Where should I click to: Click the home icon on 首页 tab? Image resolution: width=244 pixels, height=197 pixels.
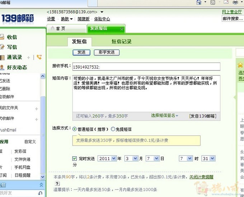[x=53, y=28]
